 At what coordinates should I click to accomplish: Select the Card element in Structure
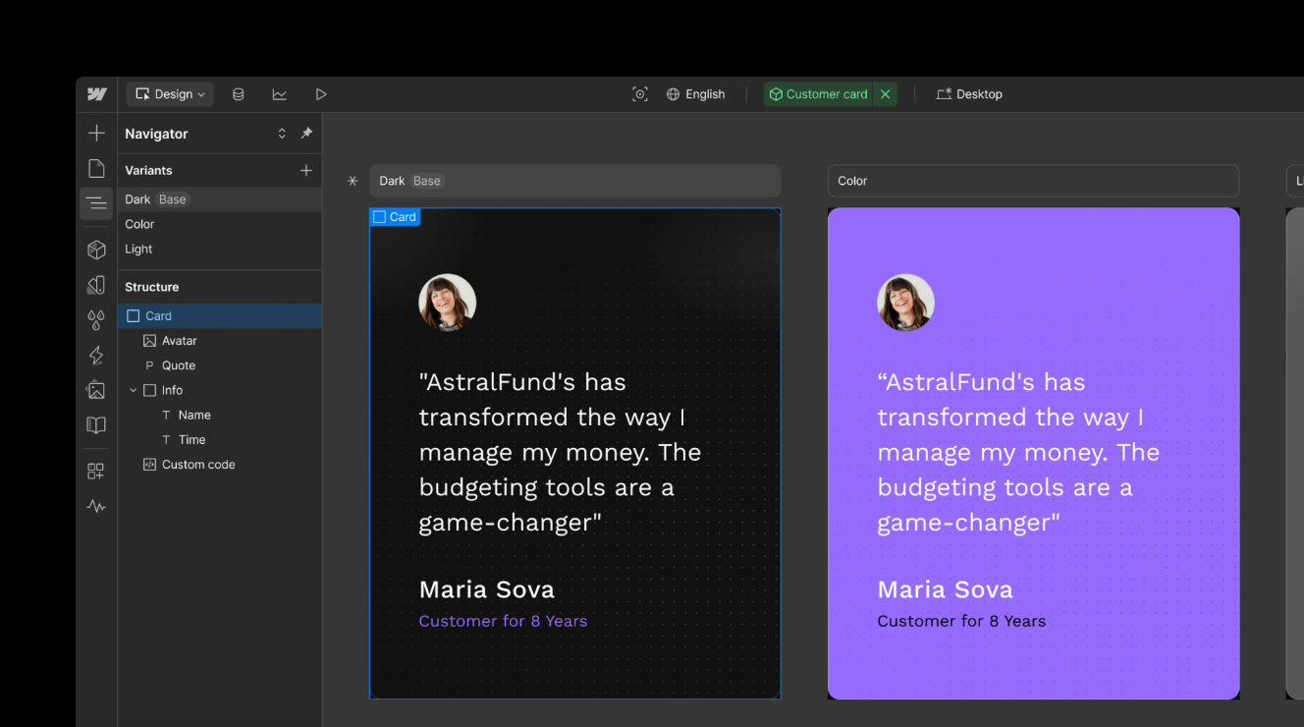[x=220, y=316]
